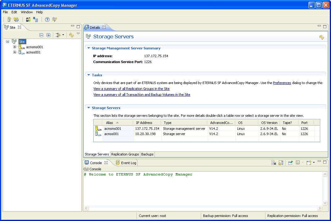331x221 pixels.
Task: Pin the Console view
Action: (x=291, y=163)
